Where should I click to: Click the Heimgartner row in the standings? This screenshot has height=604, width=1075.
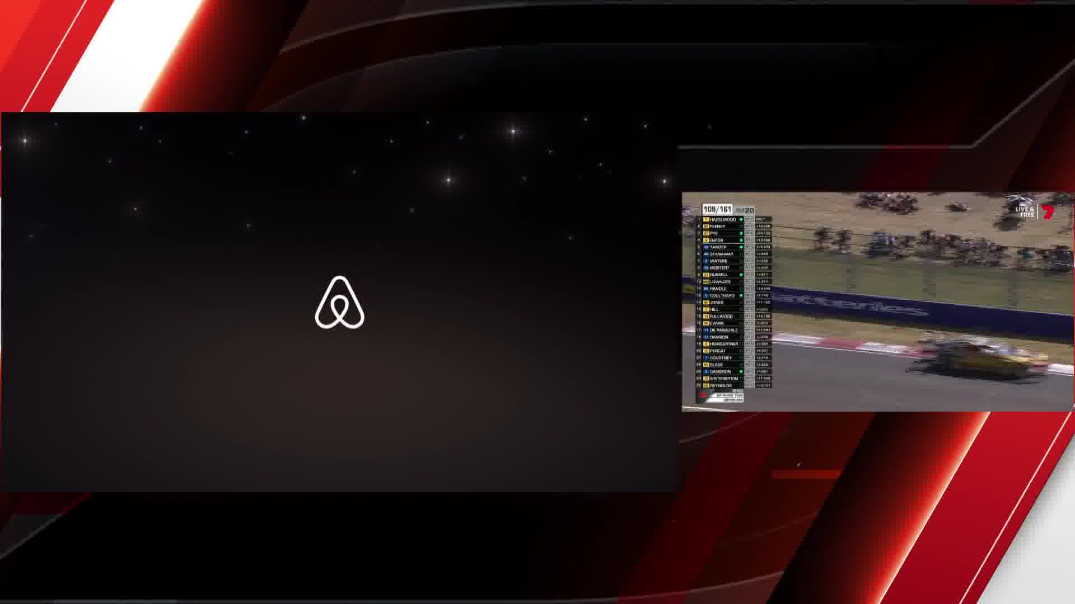click(x=723, y=344)
